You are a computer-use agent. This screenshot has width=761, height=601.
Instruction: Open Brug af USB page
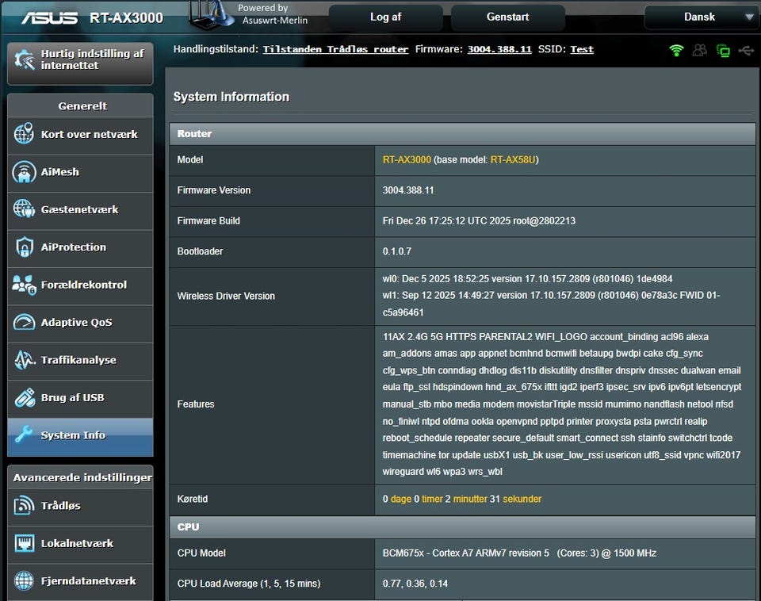pyautogui.click(x=80, y=398)
